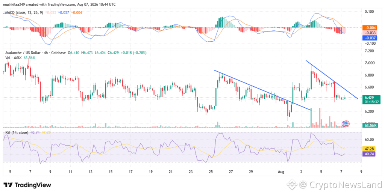This screenshot has width=385, height=194.
Task: Click the 23 label on the date axis
Action: coord(191,172)
